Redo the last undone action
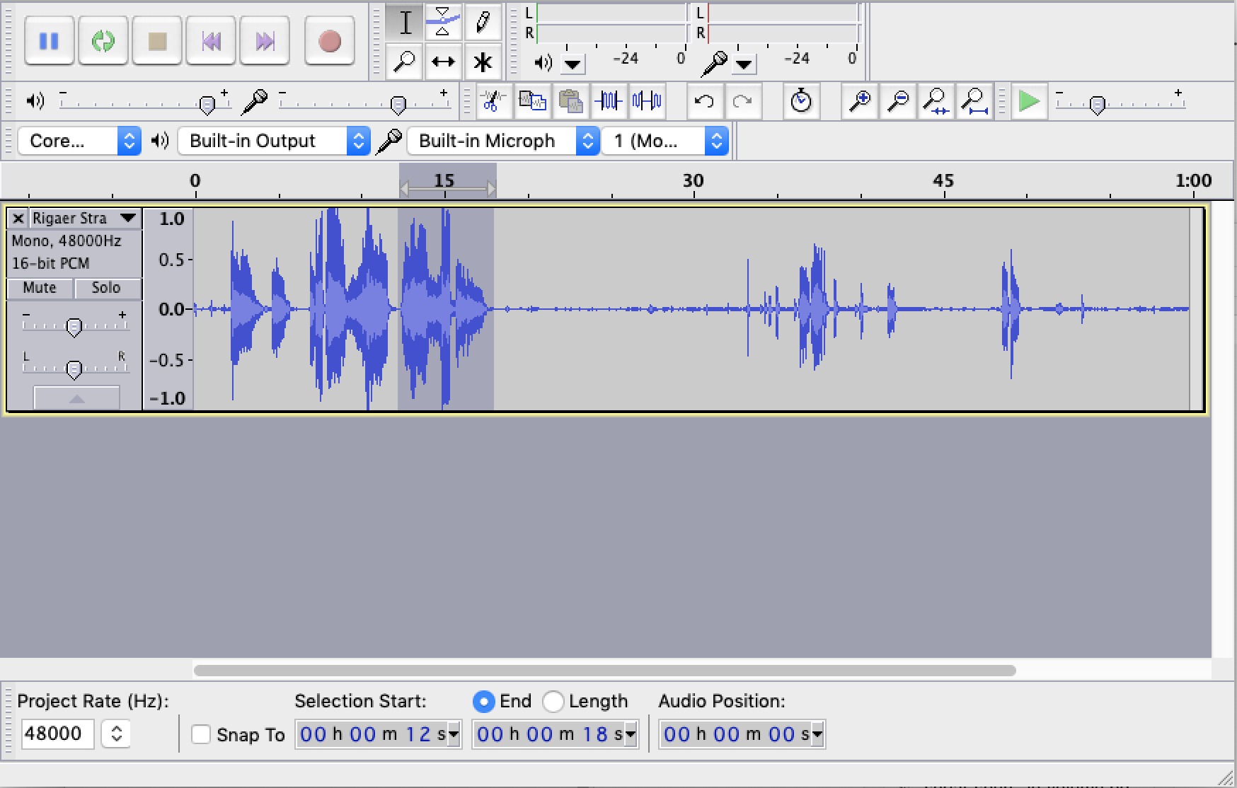This screenshot has width=1237, height=788. coord(742,101)
